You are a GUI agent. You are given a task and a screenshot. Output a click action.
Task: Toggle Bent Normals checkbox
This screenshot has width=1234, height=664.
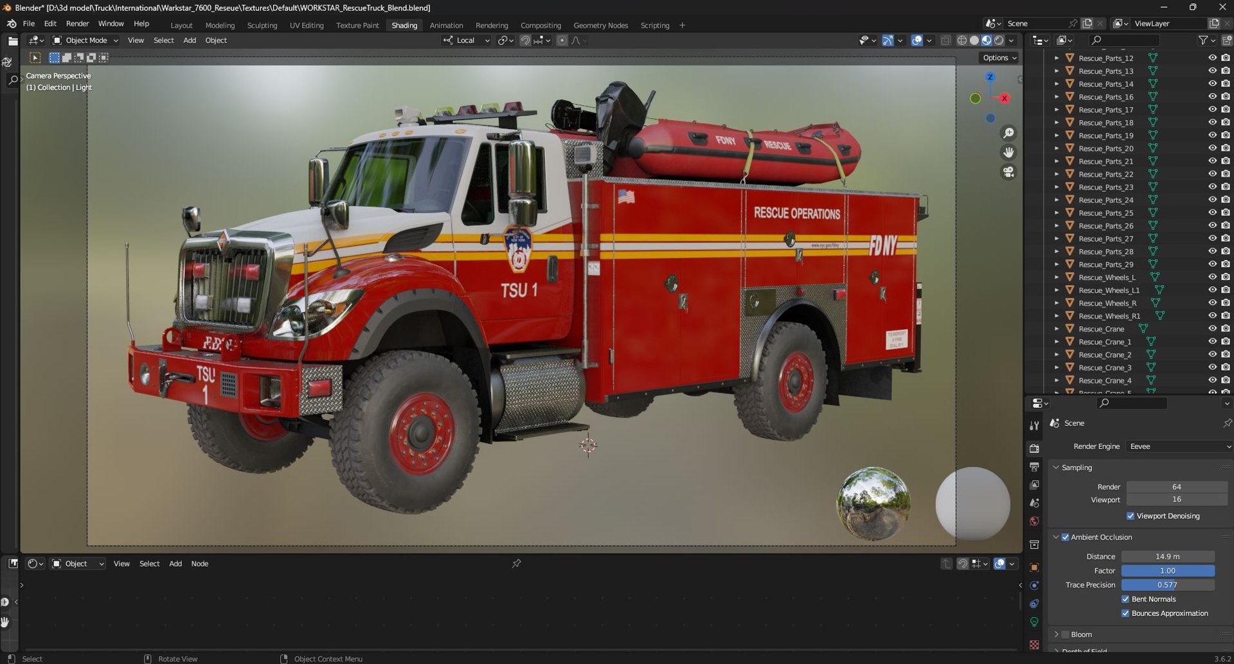[1125, 599]
